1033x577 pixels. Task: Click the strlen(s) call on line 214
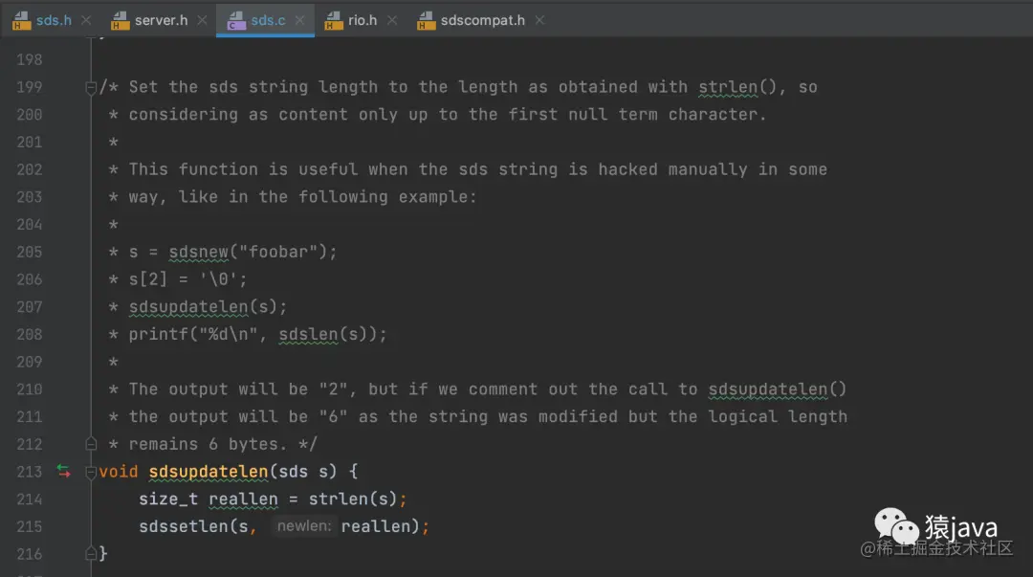point(353,499)
